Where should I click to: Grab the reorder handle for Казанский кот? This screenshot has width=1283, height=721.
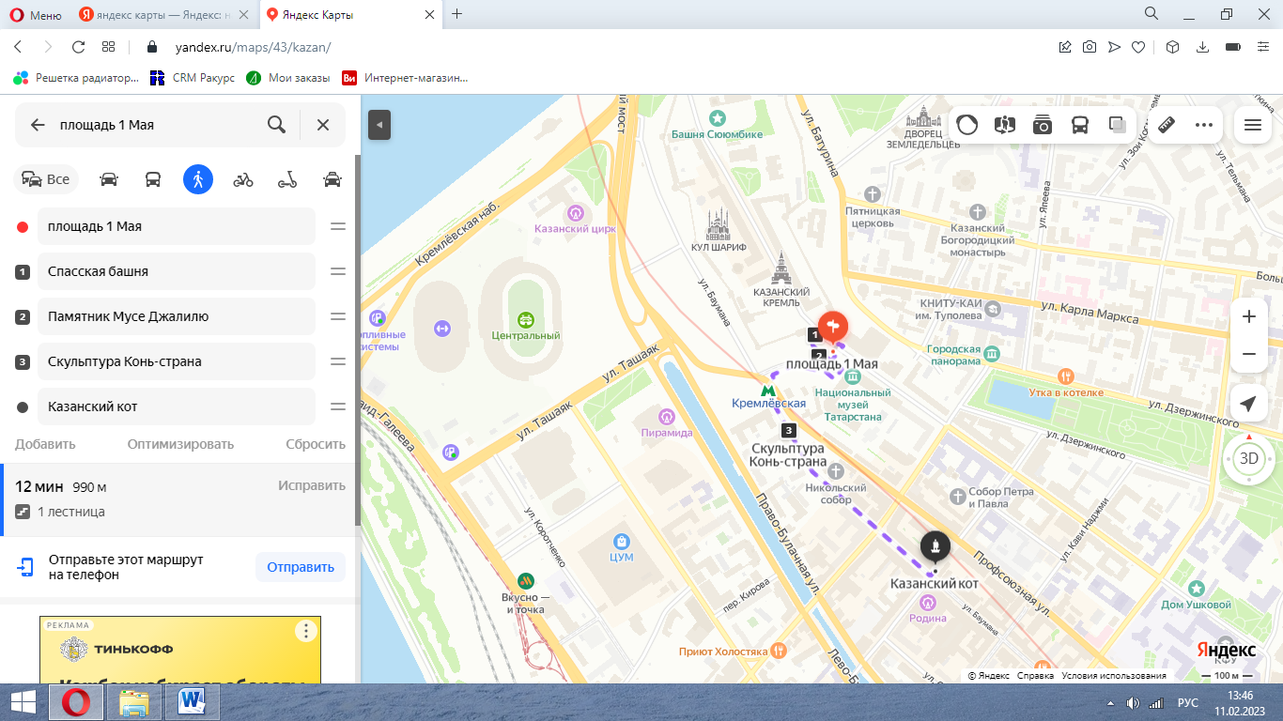[x=338, y=407]
